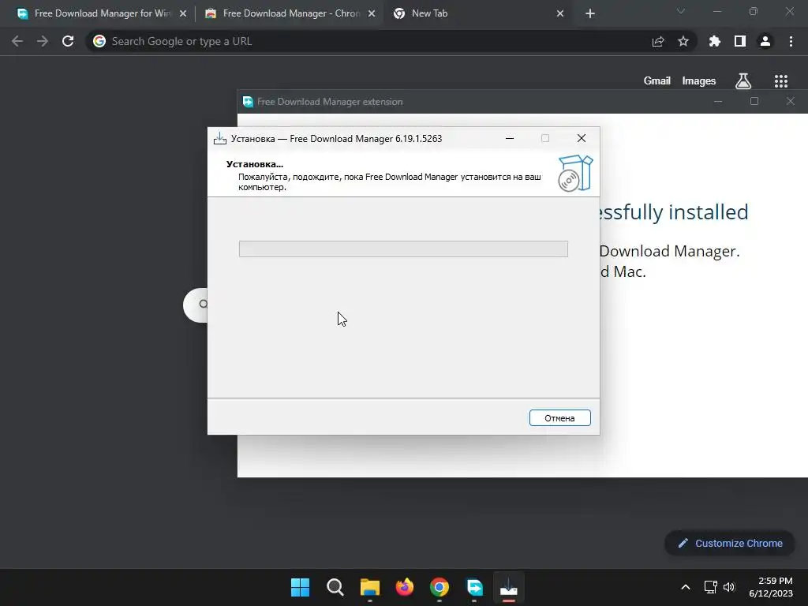This screenshot has width=808, height=606.
Task: Open Search Labs flask icon
Action: pyautogui.click(x=743, y=81)
